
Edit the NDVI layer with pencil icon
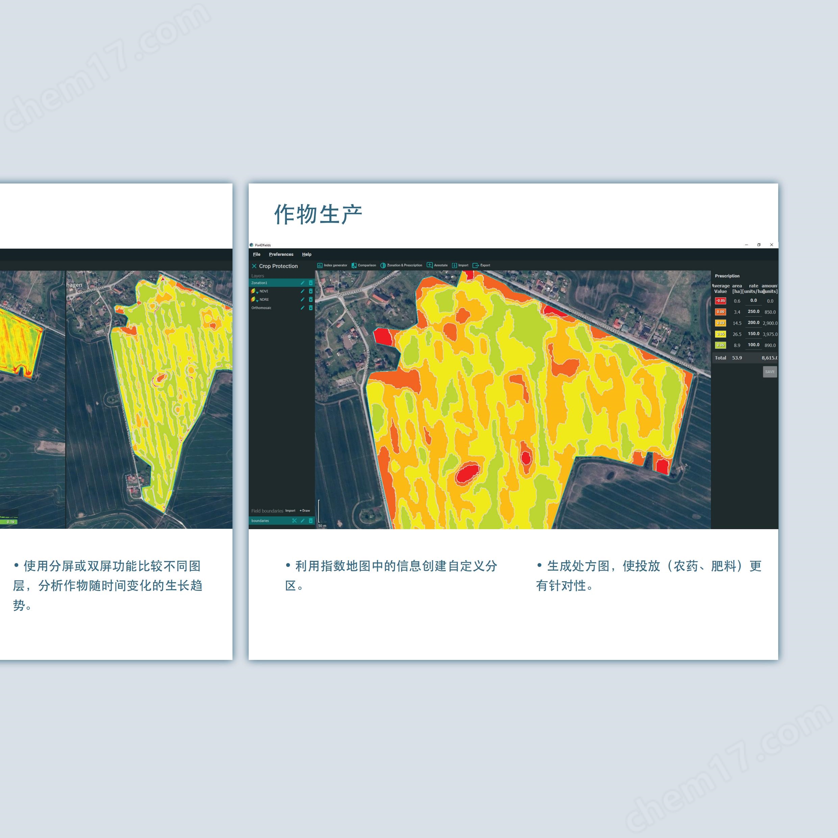[302, 291]
